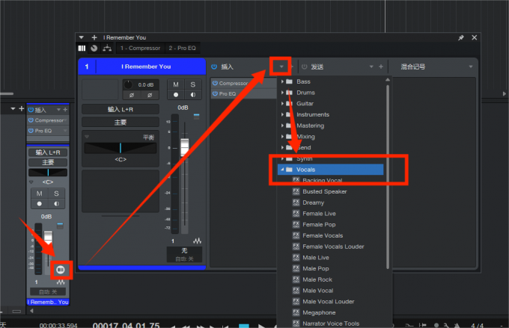Mute the track in channel editor

(x=176, y=84)
